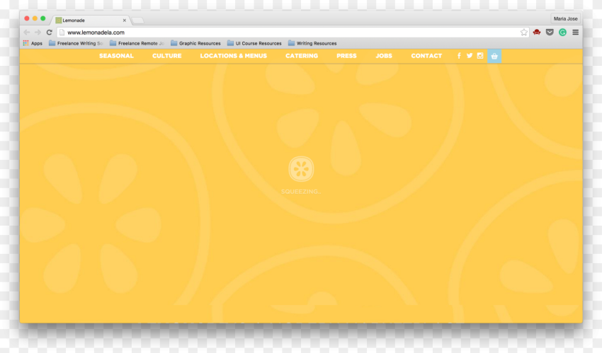Screen dimensions: 602x353
Task: Close the Lemonade tab
Action: (x=125, y=21)
